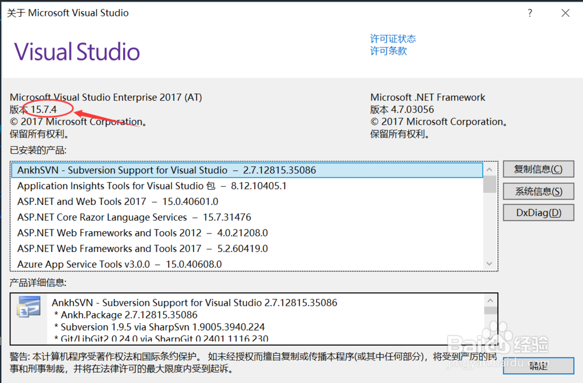Close the About Visual Studio dialog

tap(566, 13)
